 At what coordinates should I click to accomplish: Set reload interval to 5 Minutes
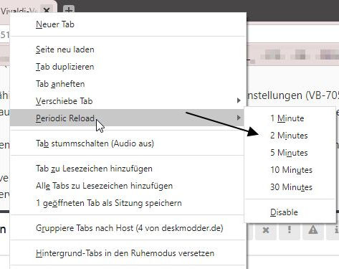(x=290, y=153)
